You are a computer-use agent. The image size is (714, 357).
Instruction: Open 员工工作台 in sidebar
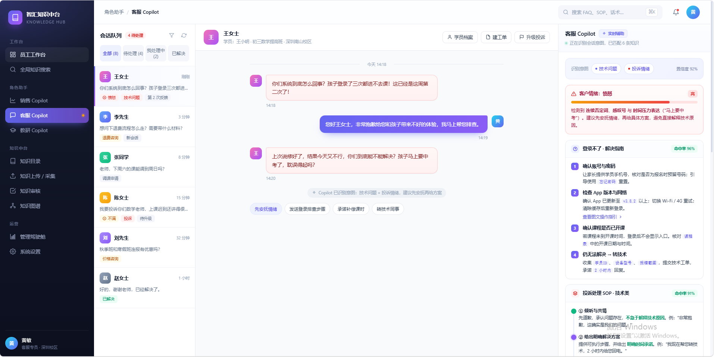[47, 55]
